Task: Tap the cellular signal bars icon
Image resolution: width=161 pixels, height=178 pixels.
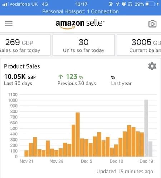Action: point(5,4)
